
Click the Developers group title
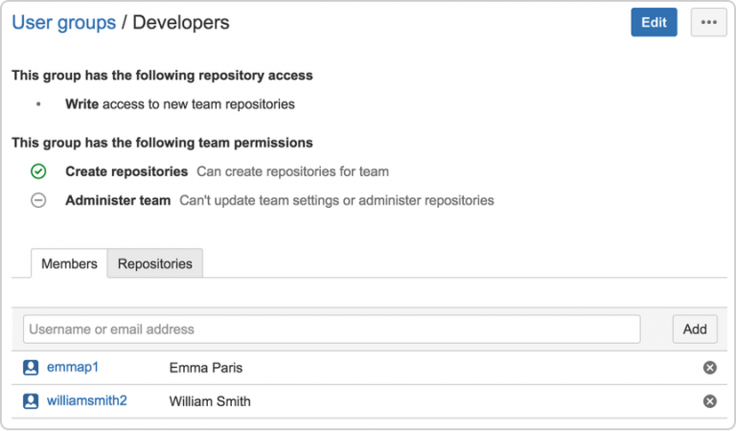pos(181,22)
